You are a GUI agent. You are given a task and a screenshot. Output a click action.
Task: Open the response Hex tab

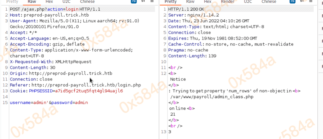pos(208,2)
